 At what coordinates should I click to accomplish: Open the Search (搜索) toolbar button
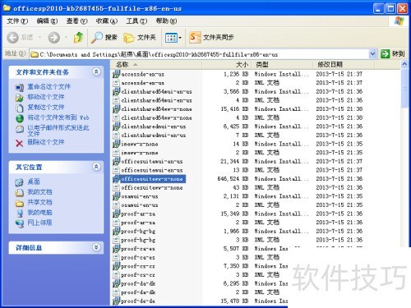(104, 37)
